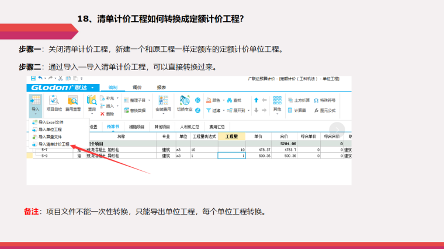Image resolution: width=444 pixels, height=249 pixels.
Task: Expand the 查询 query dropdown
Action: [92, 104]
